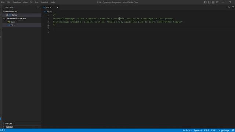
Task: Click the EXPLORER panel title
Action: (9, 7)
